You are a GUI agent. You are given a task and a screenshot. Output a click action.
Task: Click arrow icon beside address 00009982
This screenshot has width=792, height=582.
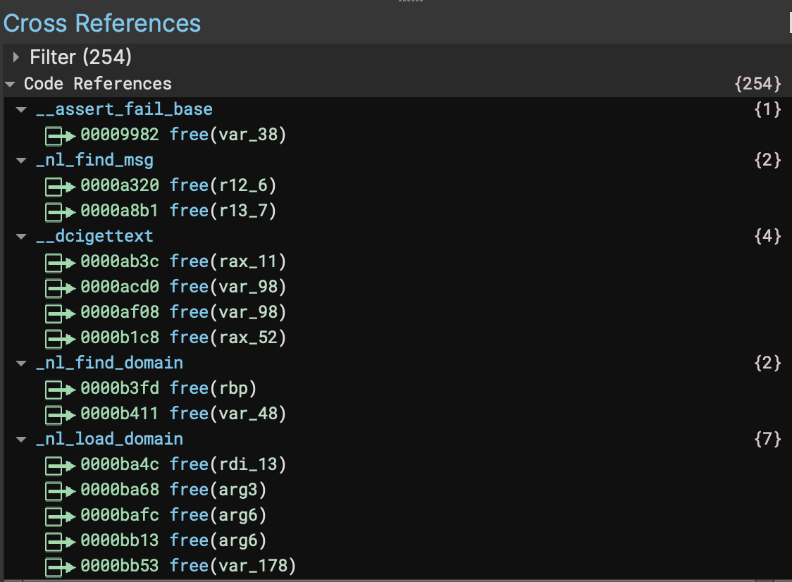[60, 135]
